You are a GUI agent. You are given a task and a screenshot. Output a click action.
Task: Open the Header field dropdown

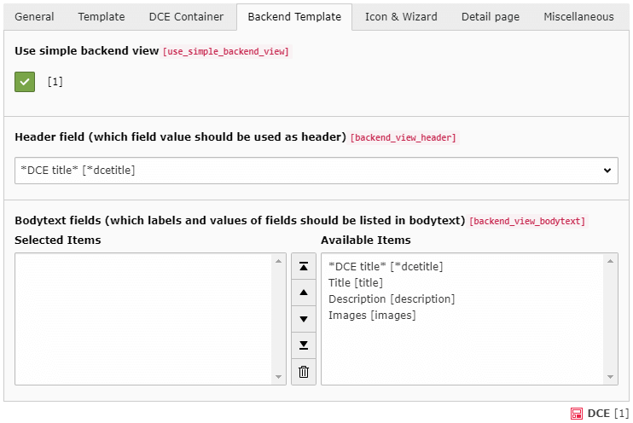(x=314, y=171)
